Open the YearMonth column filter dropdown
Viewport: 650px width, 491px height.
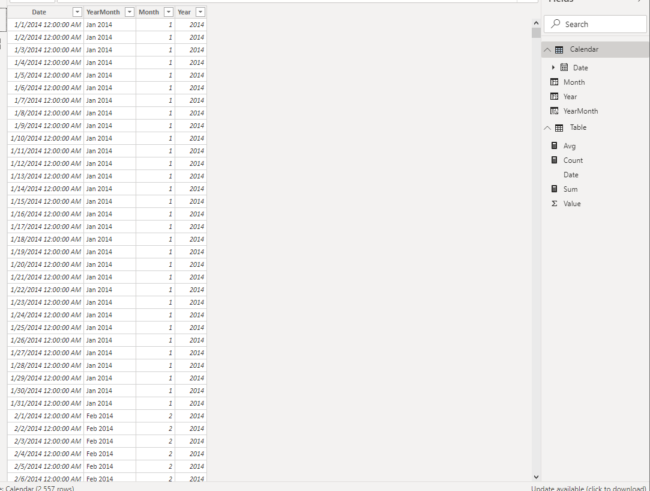point(129,12)
